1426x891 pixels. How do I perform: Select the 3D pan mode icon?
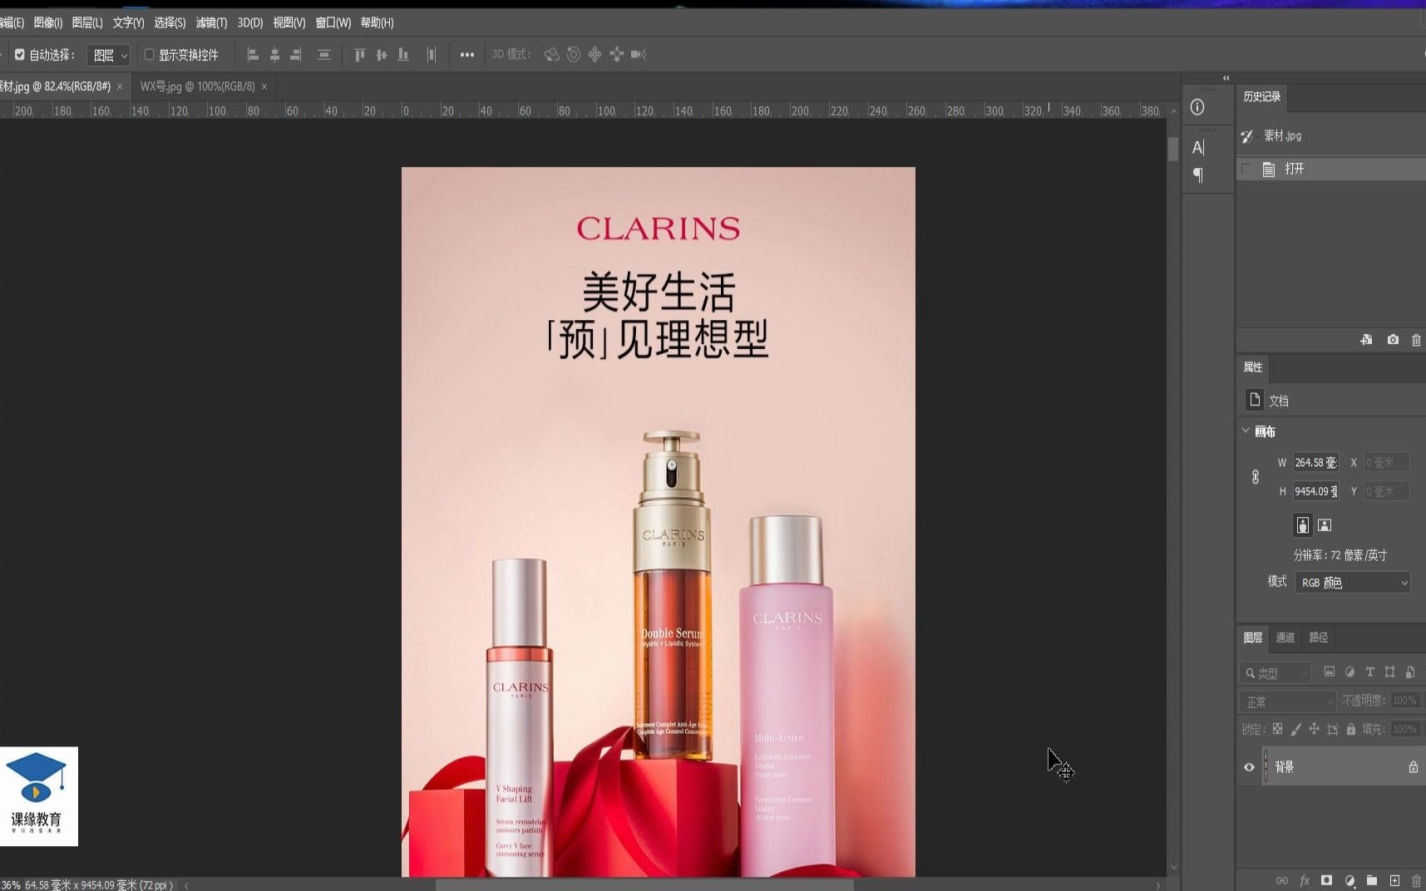[x=595, y=55]
